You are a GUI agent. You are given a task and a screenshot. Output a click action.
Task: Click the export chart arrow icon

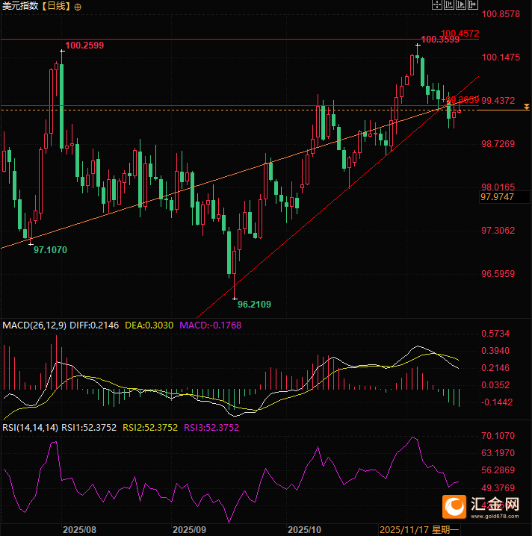pyautogui.click(x=473, y=4)
